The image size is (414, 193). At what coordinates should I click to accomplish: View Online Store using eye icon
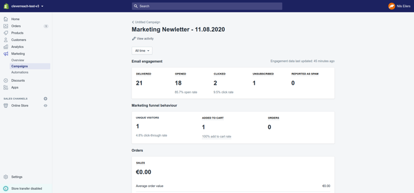(x=45, y=106)
